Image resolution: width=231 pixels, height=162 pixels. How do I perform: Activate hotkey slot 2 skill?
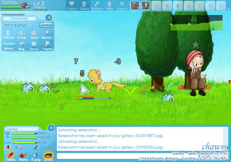[x=146, y=6]
